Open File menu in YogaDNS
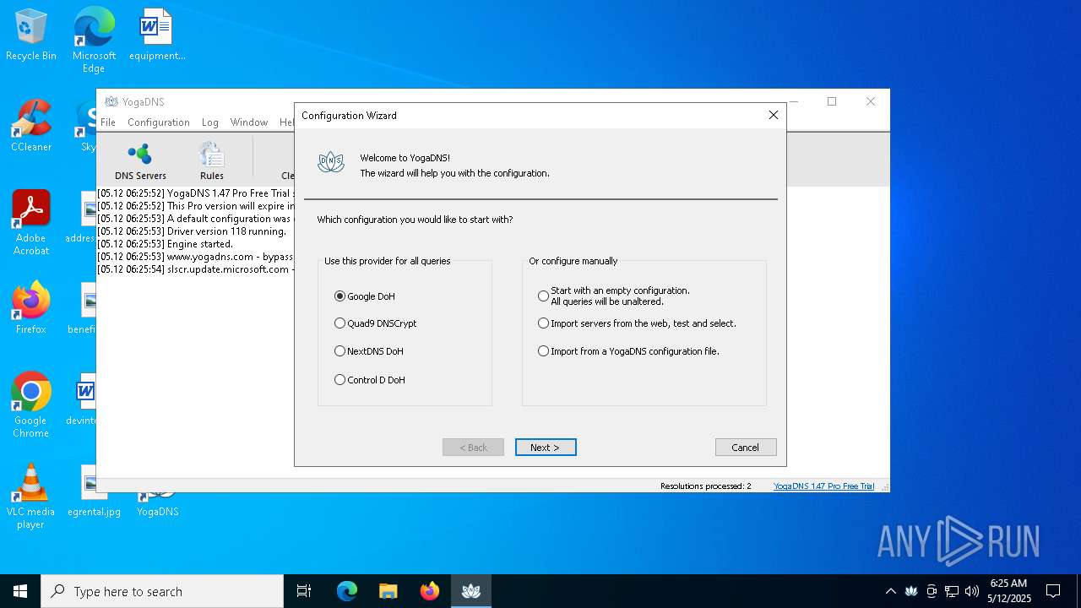 point(108,122)
